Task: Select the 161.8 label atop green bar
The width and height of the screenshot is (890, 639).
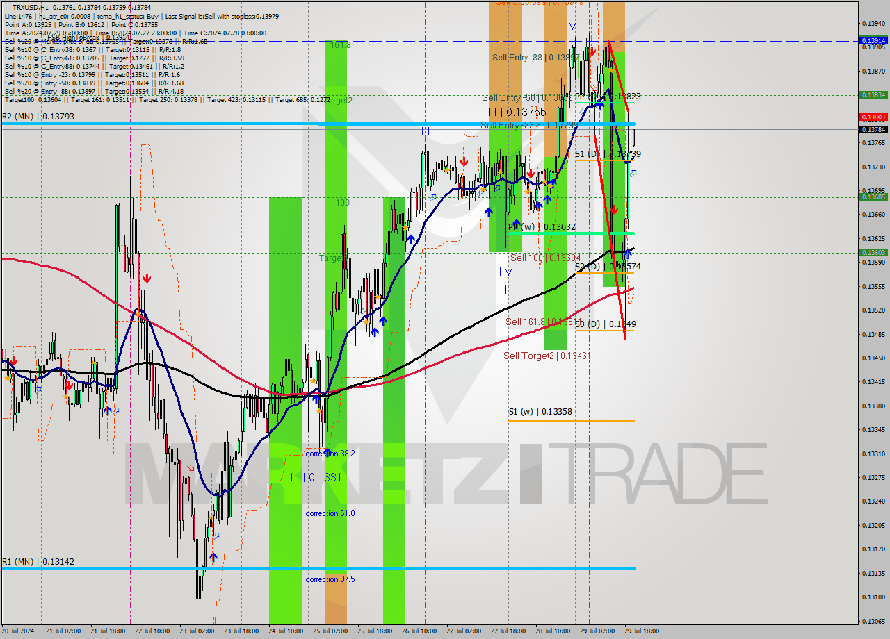Action: [339, 44]
